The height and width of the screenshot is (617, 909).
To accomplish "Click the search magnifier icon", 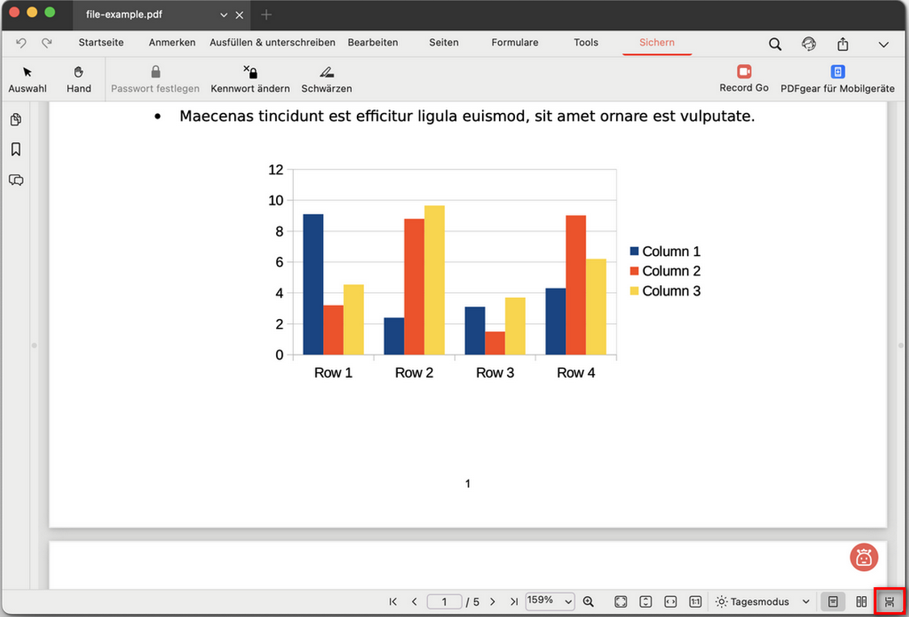I will pos(775,44).
